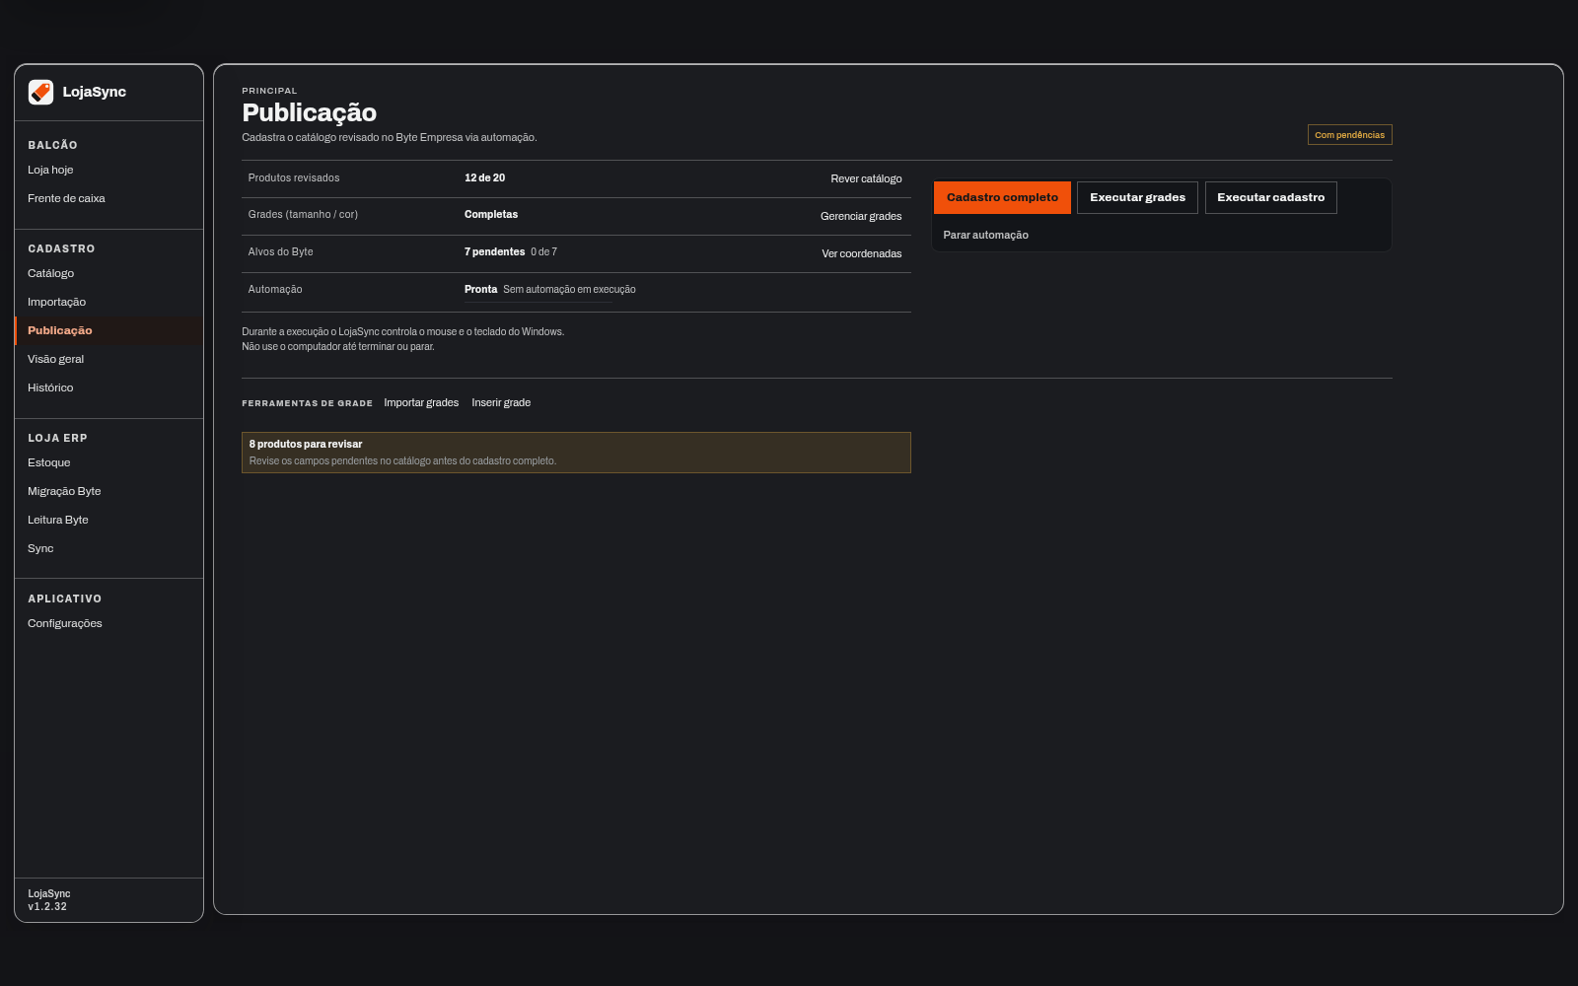Open Ver coordenadas link
The height and width of the screenshot is (986, 1578).
(x=862, y=253)
